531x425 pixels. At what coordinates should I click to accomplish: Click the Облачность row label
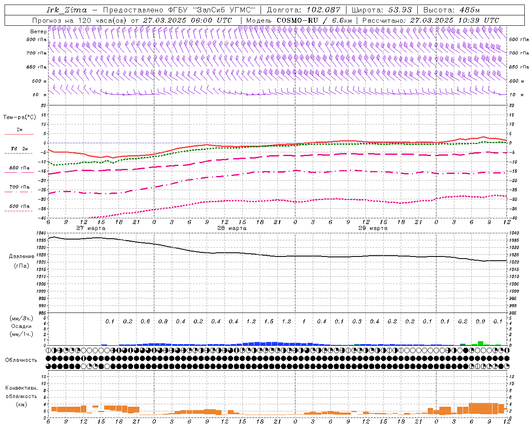[21, 360]
